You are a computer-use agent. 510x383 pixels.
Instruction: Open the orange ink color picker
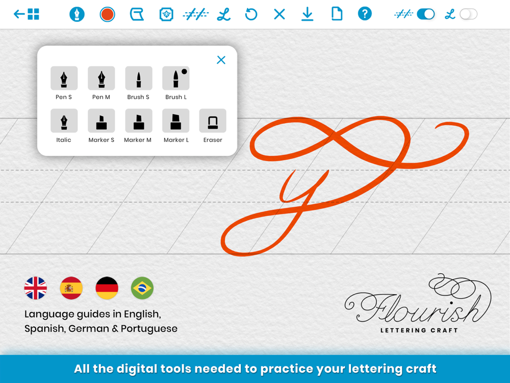point(107,14)
